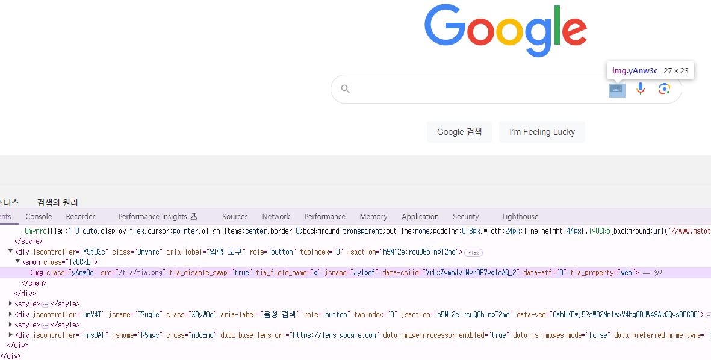The image size is (711, 360).
Task: Expand the div jscontroller unV4T node
Action: point(10,314)
